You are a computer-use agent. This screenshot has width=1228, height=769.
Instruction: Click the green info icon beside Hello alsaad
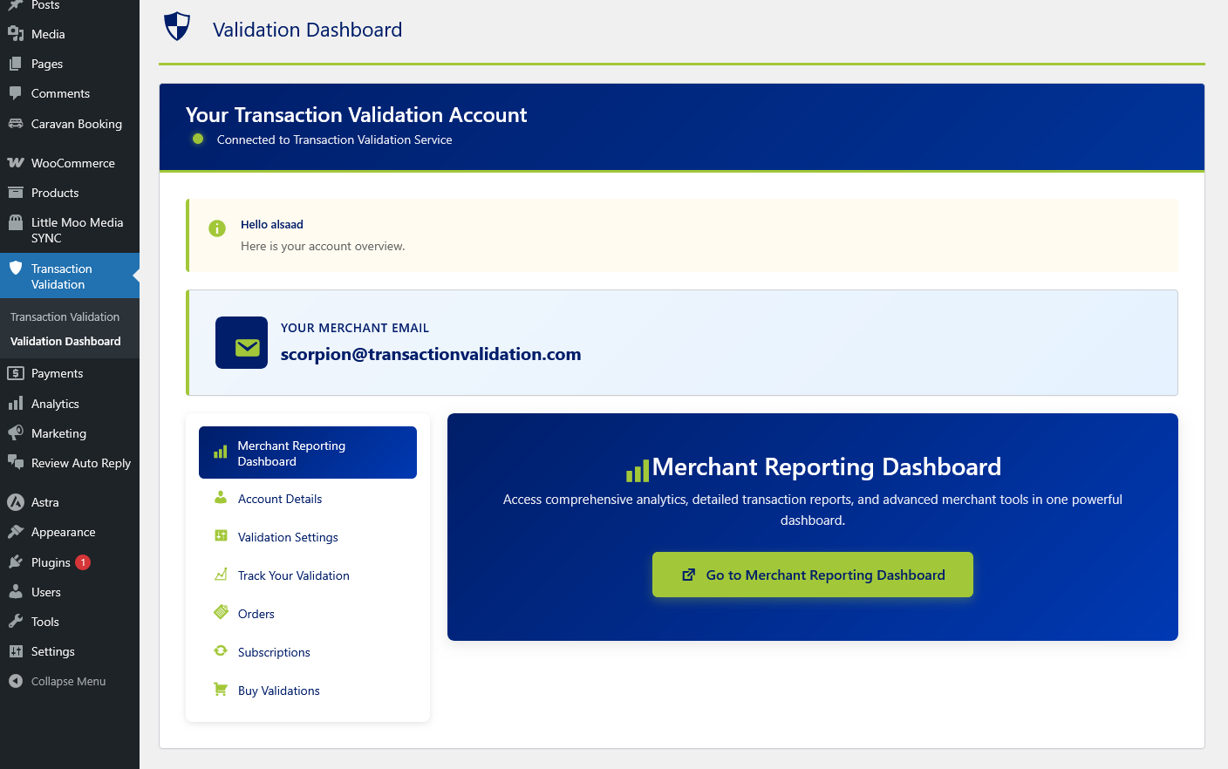tap(217, 228)
